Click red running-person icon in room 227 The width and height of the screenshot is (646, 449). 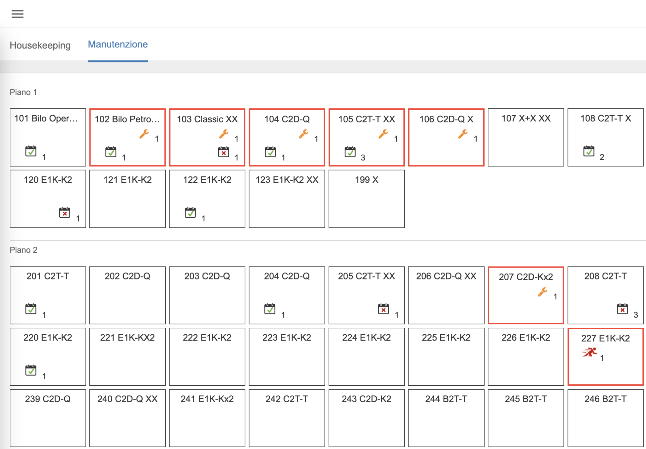point(590,352)
